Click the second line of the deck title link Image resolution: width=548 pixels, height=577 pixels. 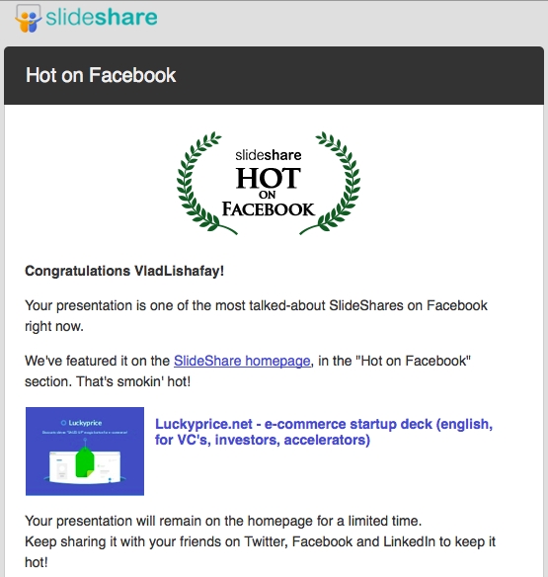tap(263, 440)
